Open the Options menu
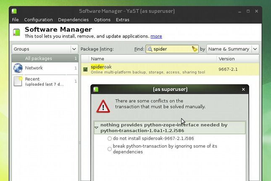 [x=102, y=20]
